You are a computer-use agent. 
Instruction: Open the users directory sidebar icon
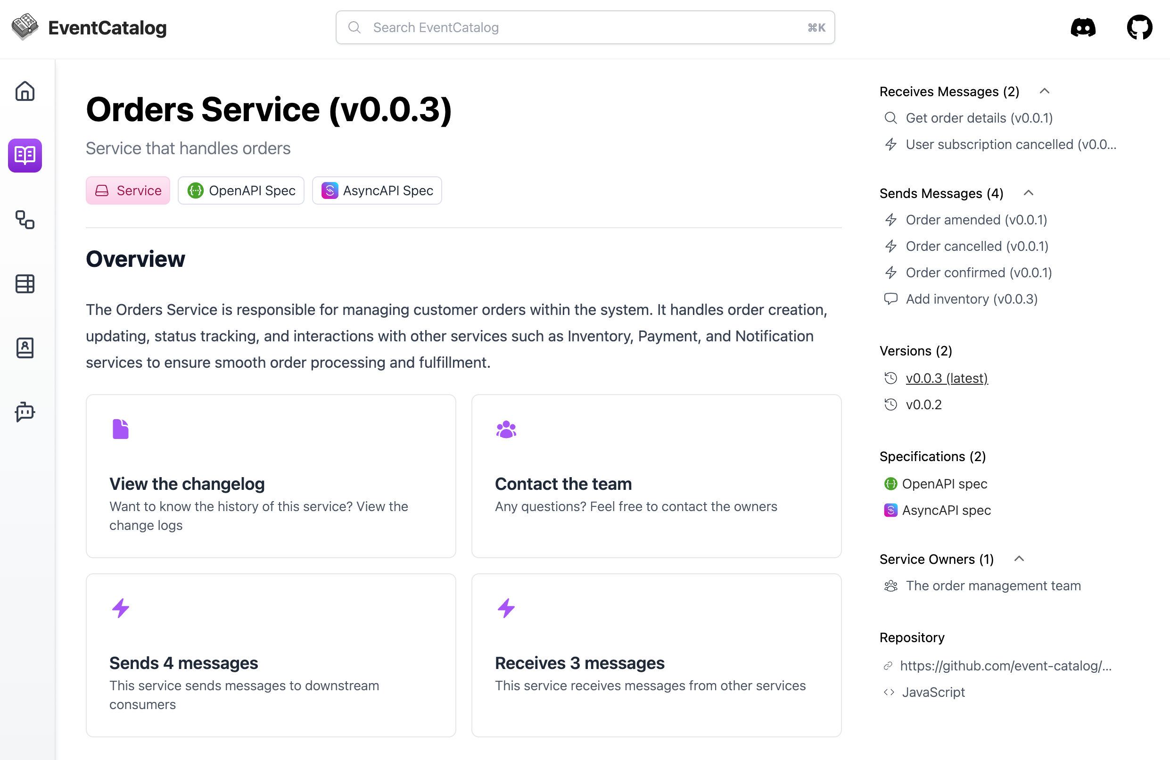(x=25, y=347)
